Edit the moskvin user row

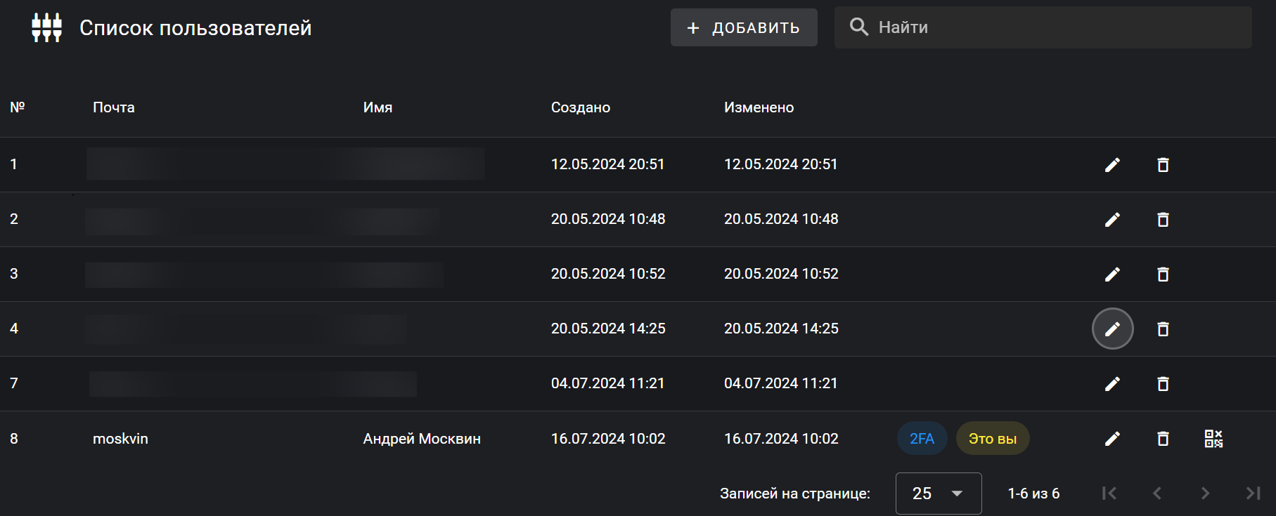click(1112, 439)
